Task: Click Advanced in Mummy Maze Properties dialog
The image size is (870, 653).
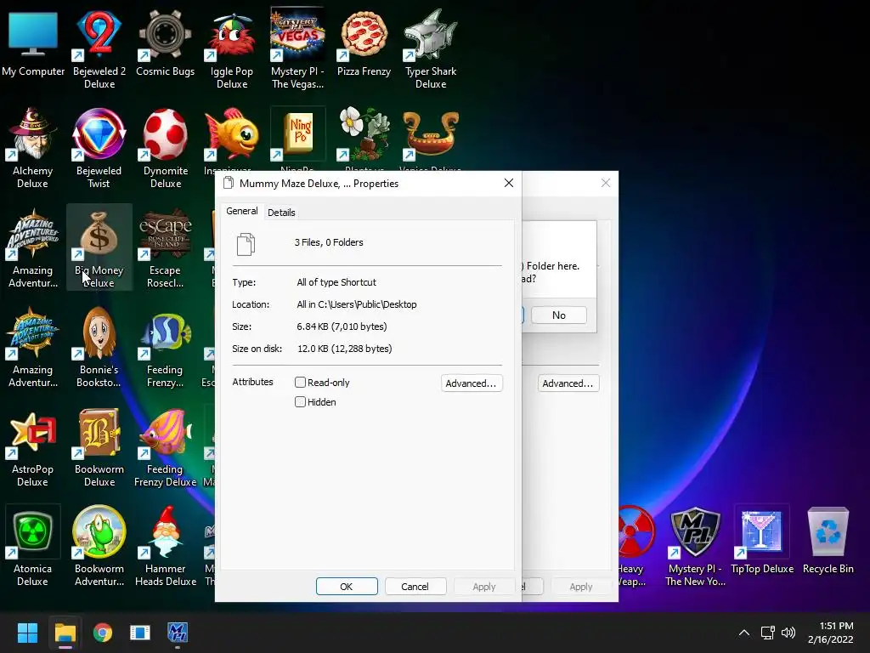Action: coord(472,383)
